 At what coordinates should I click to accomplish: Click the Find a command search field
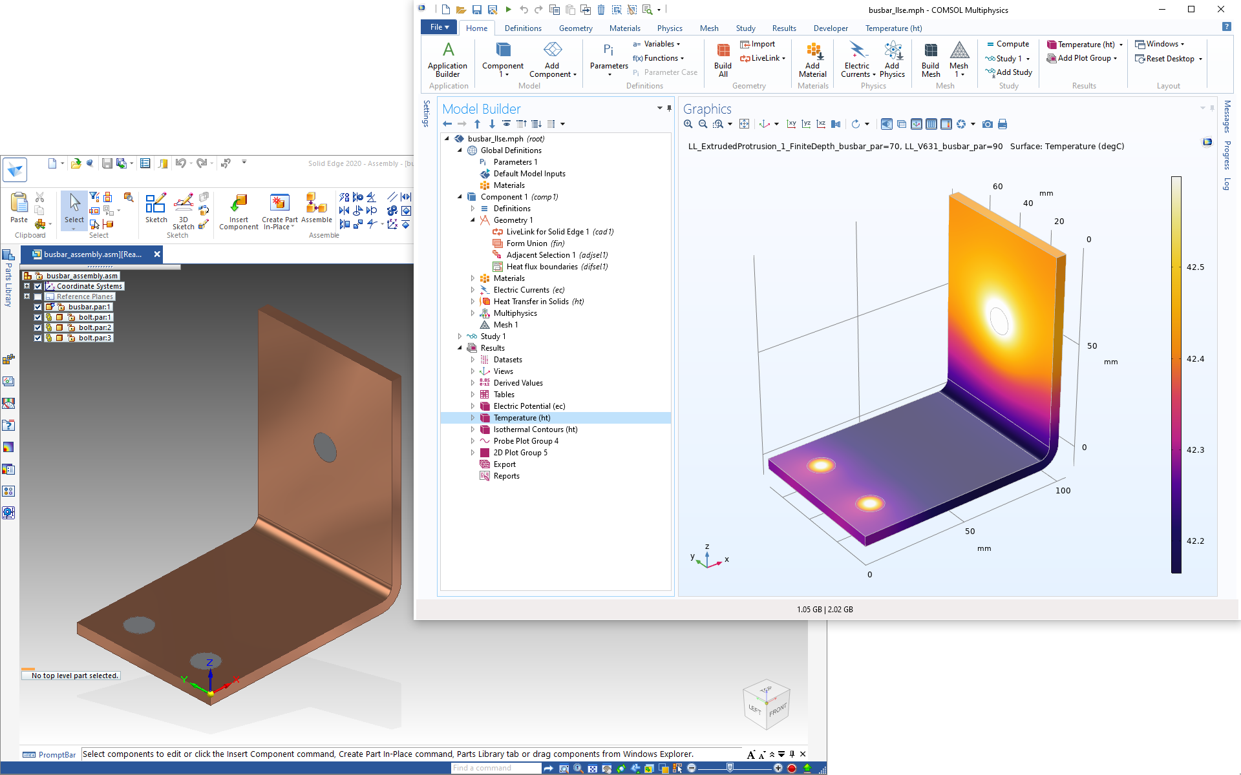(496, 768)
